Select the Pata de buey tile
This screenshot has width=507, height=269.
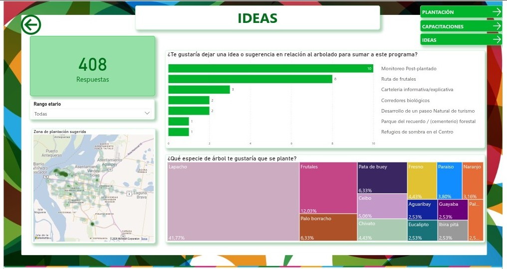382,178
